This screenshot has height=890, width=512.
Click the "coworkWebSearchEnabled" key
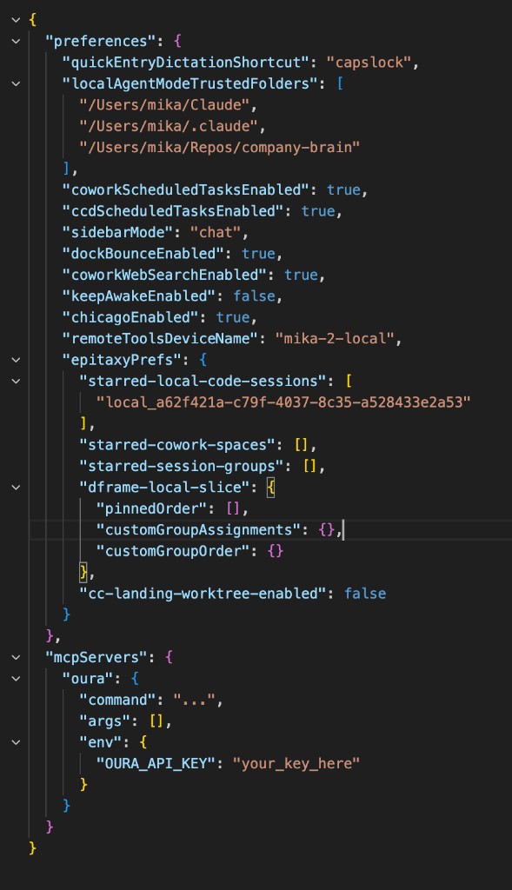pos(164,275)
